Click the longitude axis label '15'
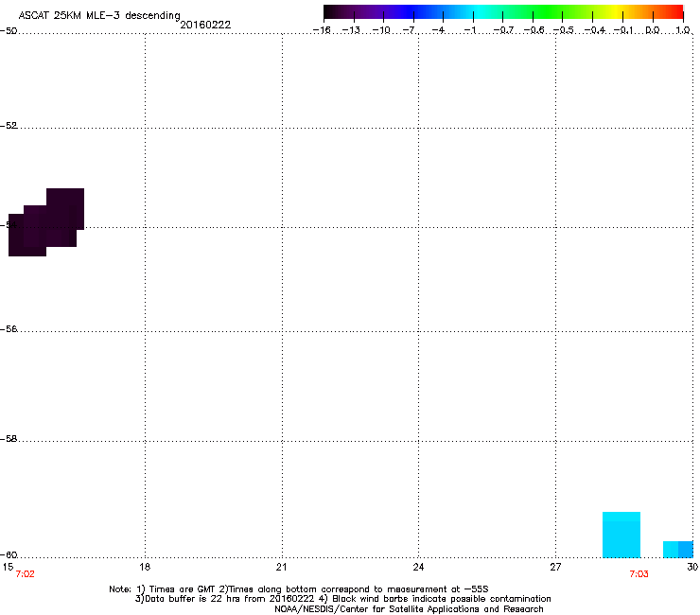Screen dimensions: 700x615 8,567
